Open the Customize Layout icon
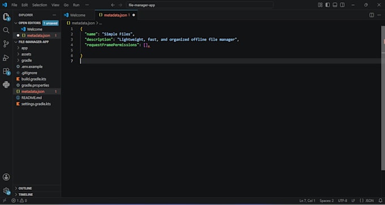 click(320, 5)
